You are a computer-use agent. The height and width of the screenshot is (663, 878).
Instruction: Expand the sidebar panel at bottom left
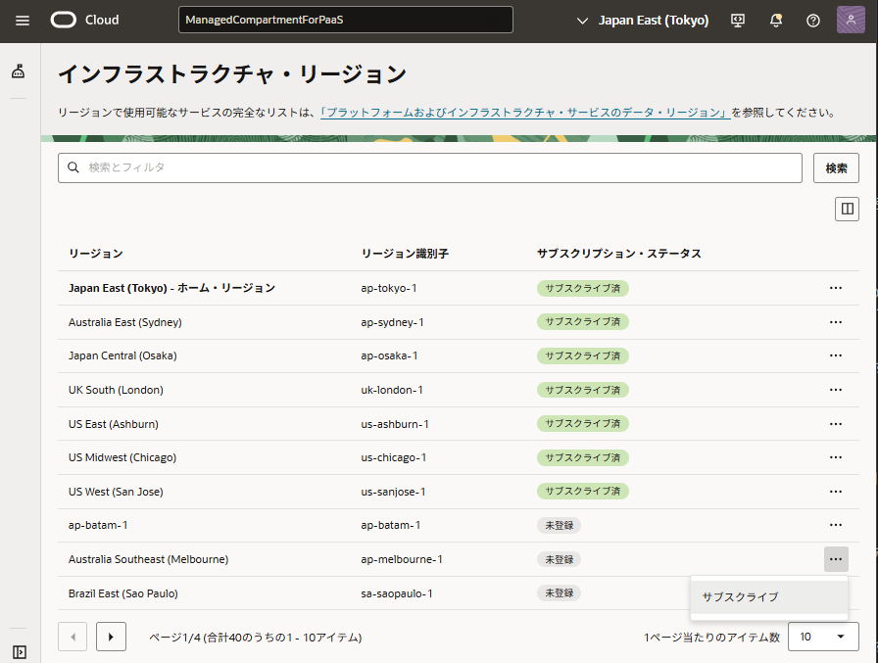click(19, 651)
